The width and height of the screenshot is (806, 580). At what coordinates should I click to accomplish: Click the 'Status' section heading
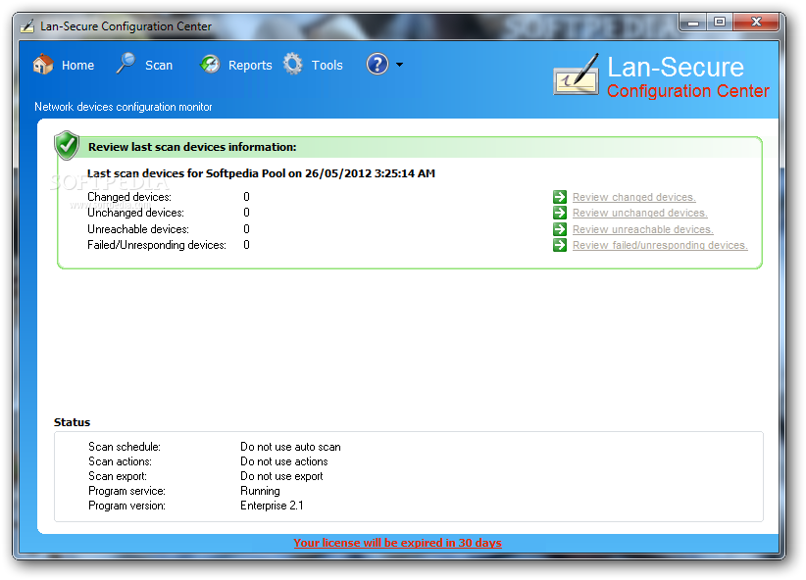(x=72, y=422)
